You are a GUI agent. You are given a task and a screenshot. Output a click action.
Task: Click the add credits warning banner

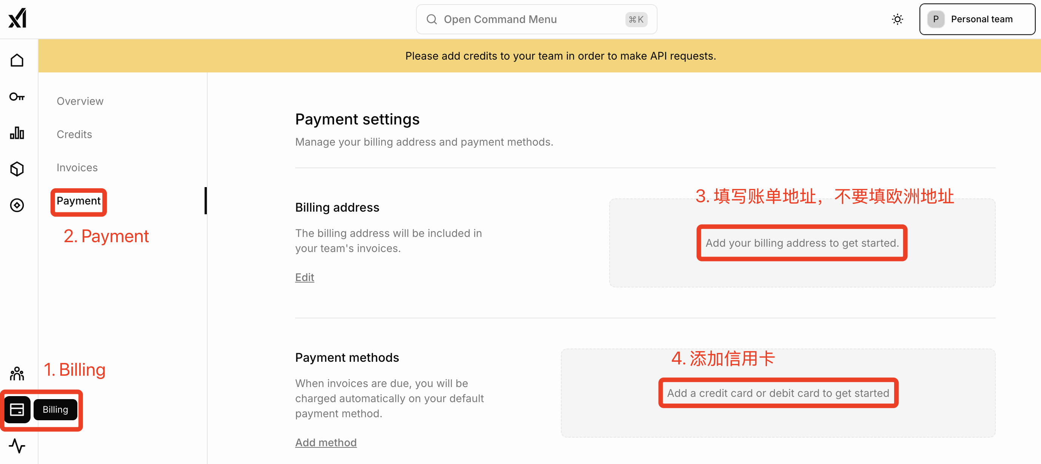click(x=561, y=56)
